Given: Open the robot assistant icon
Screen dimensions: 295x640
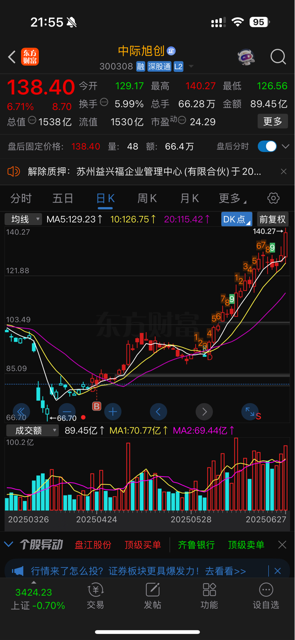Looking at the screenshot, I should pos(246,57).
